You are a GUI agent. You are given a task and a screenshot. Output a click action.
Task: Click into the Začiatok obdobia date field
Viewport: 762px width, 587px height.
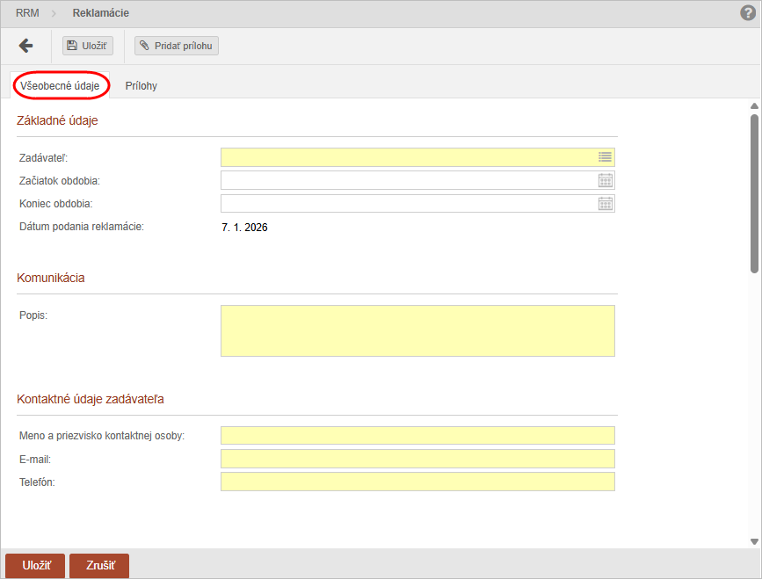[409, 181]
